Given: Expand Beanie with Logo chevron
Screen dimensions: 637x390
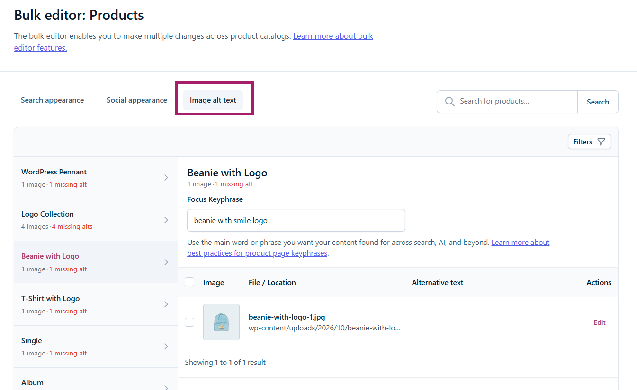Looking at the screenshot, I should click(166, 262).
